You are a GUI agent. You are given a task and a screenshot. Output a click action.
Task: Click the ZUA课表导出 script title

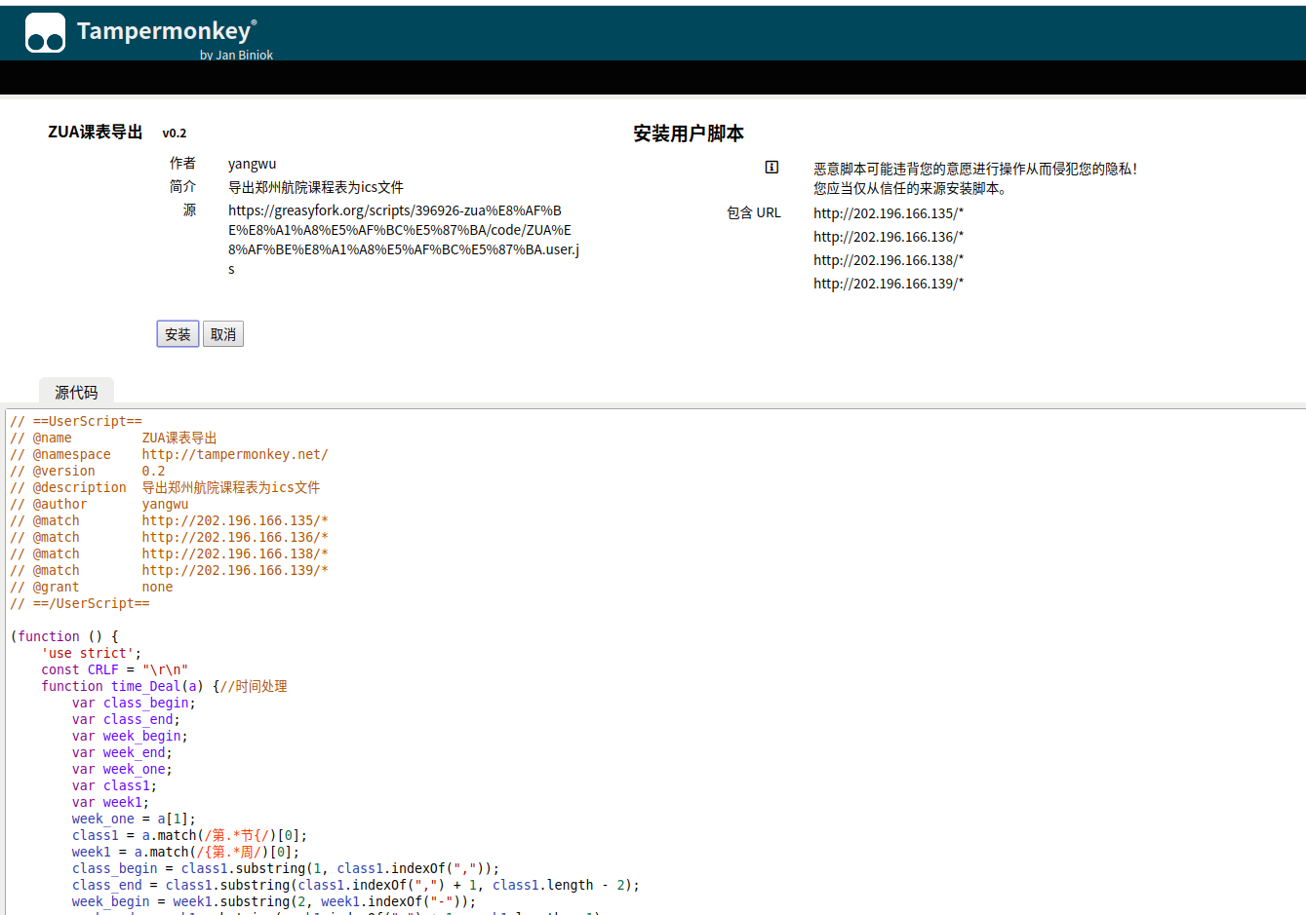(x=96, y=132)
